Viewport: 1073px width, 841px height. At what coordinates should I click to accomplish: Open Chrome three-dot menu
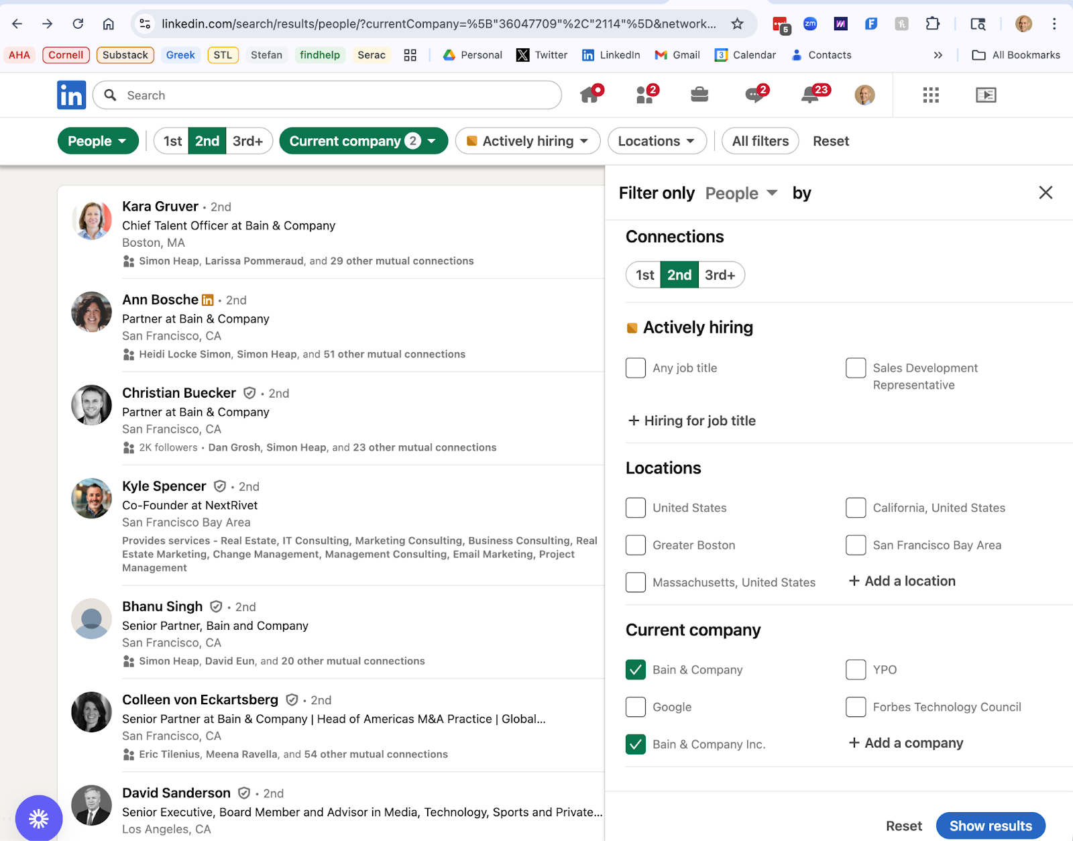click(1054, 24)
